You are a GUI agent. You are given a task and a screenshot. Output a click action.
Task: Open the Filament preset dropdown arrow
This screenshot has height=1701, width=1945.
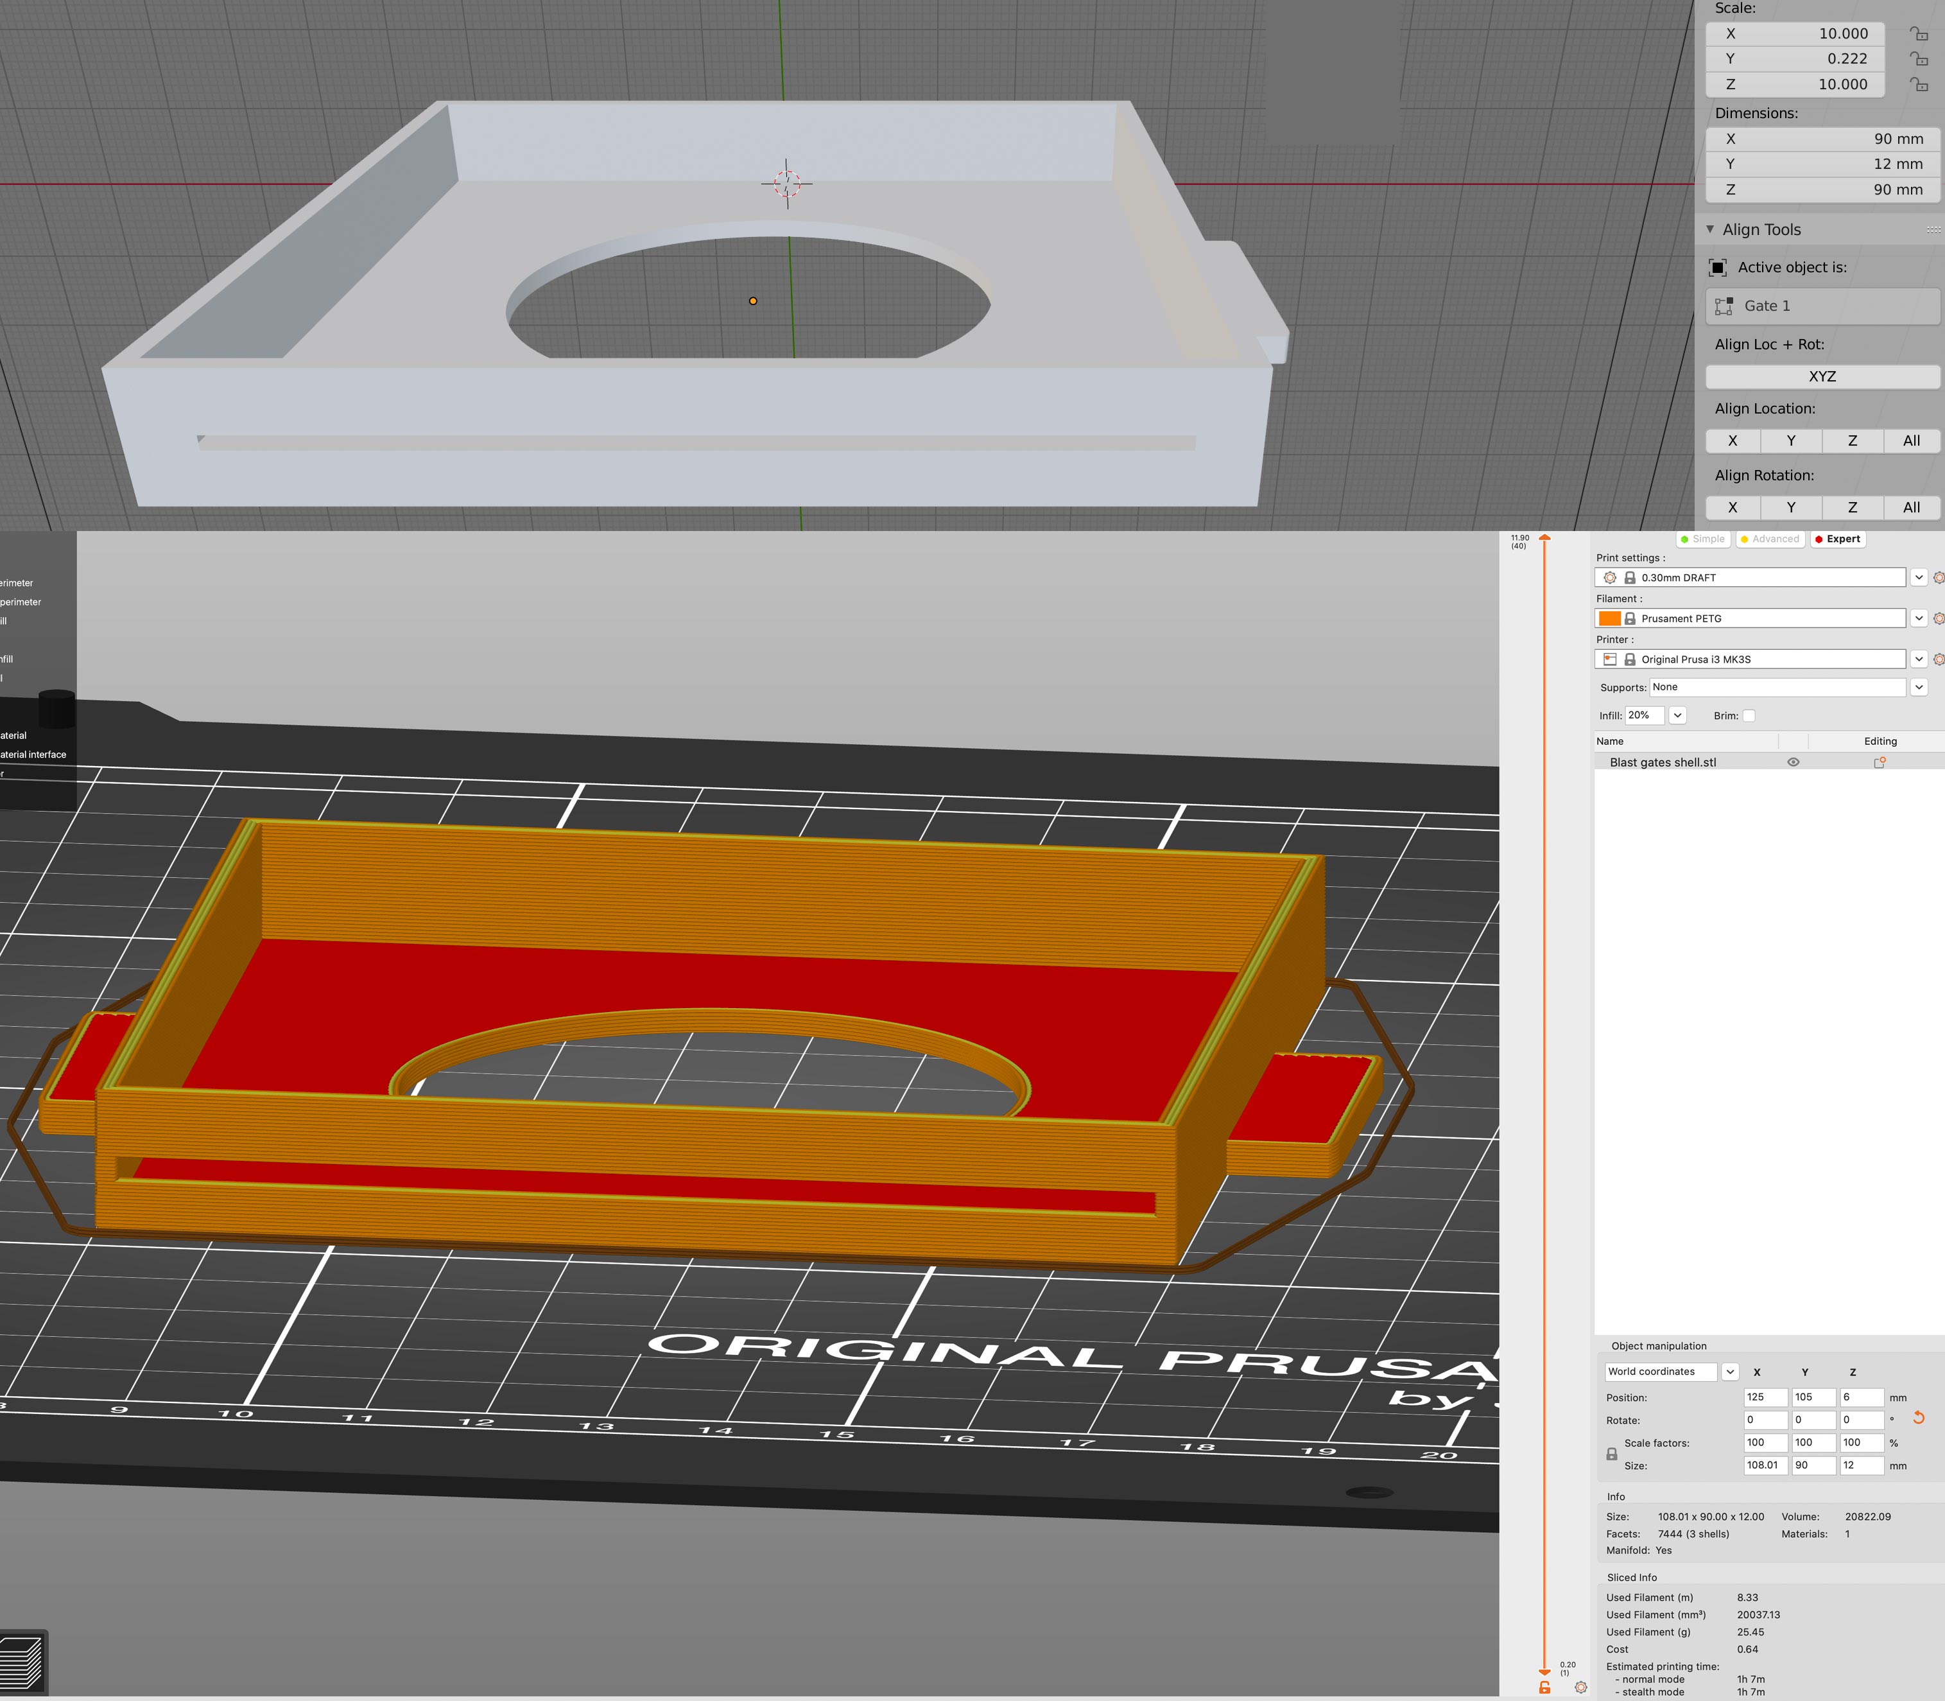point(1919,618)
